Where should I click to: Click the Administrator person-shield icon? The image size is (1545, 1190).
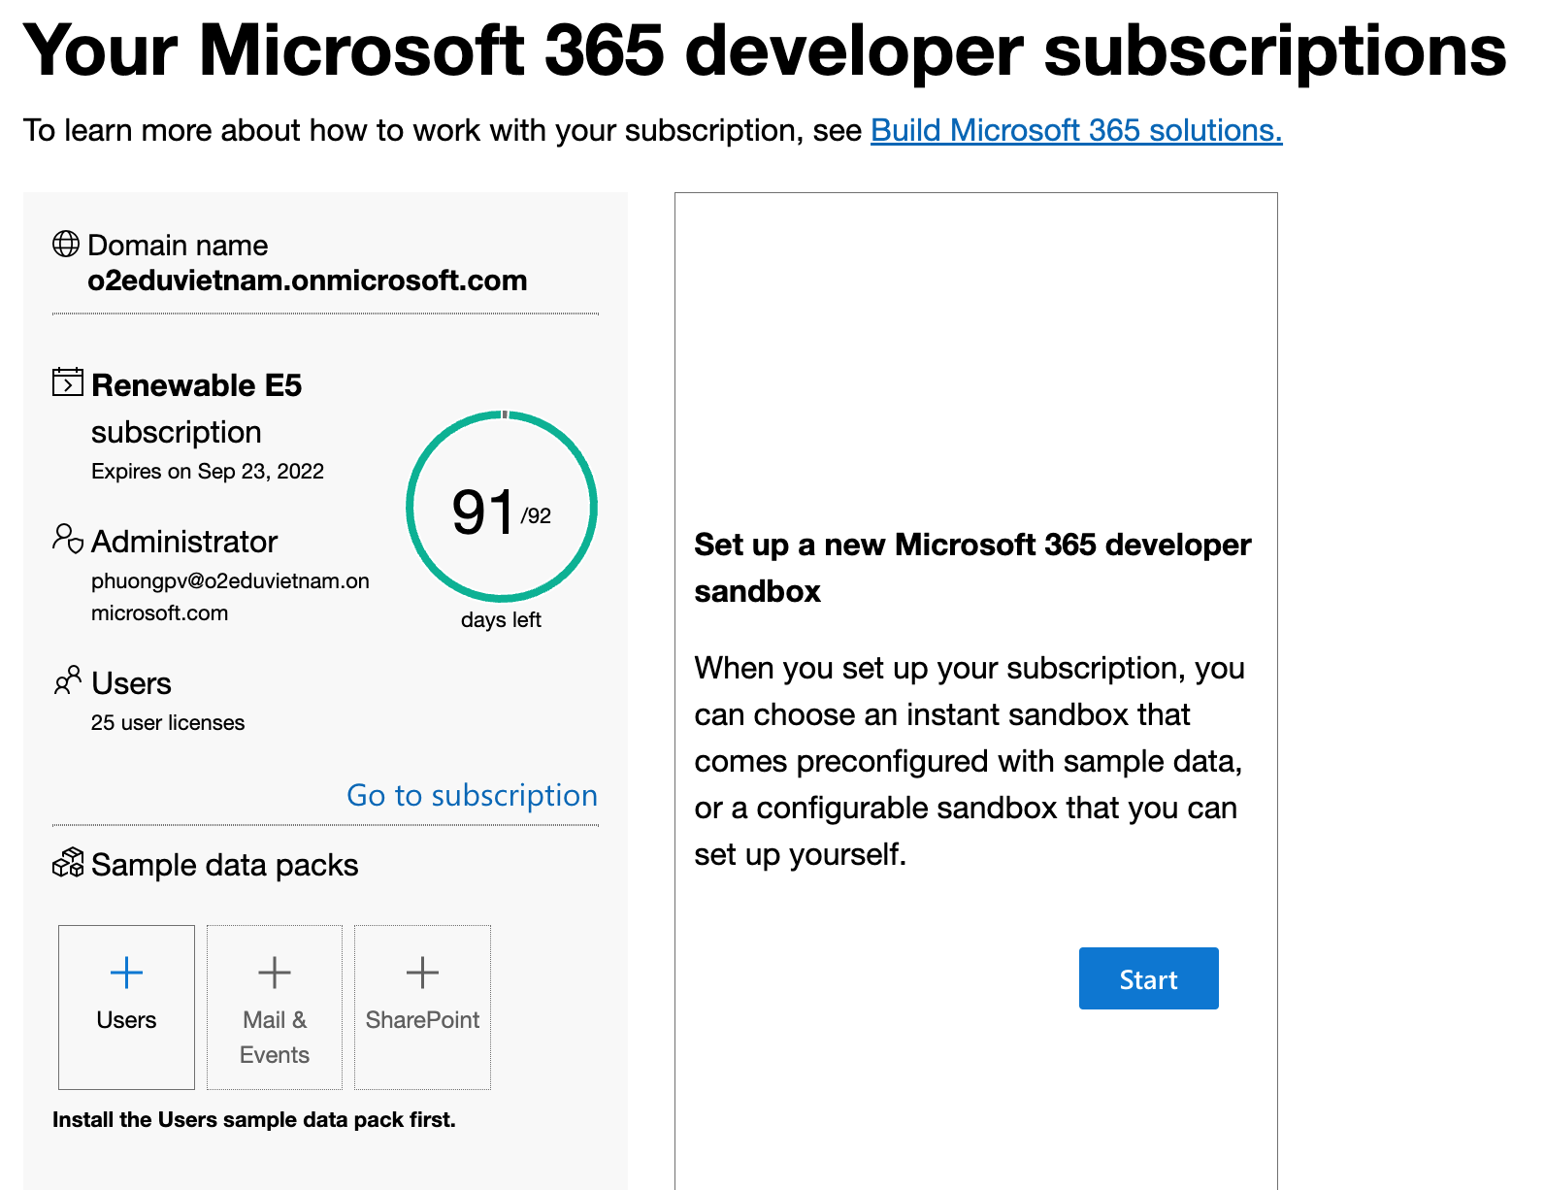(68, 539)
